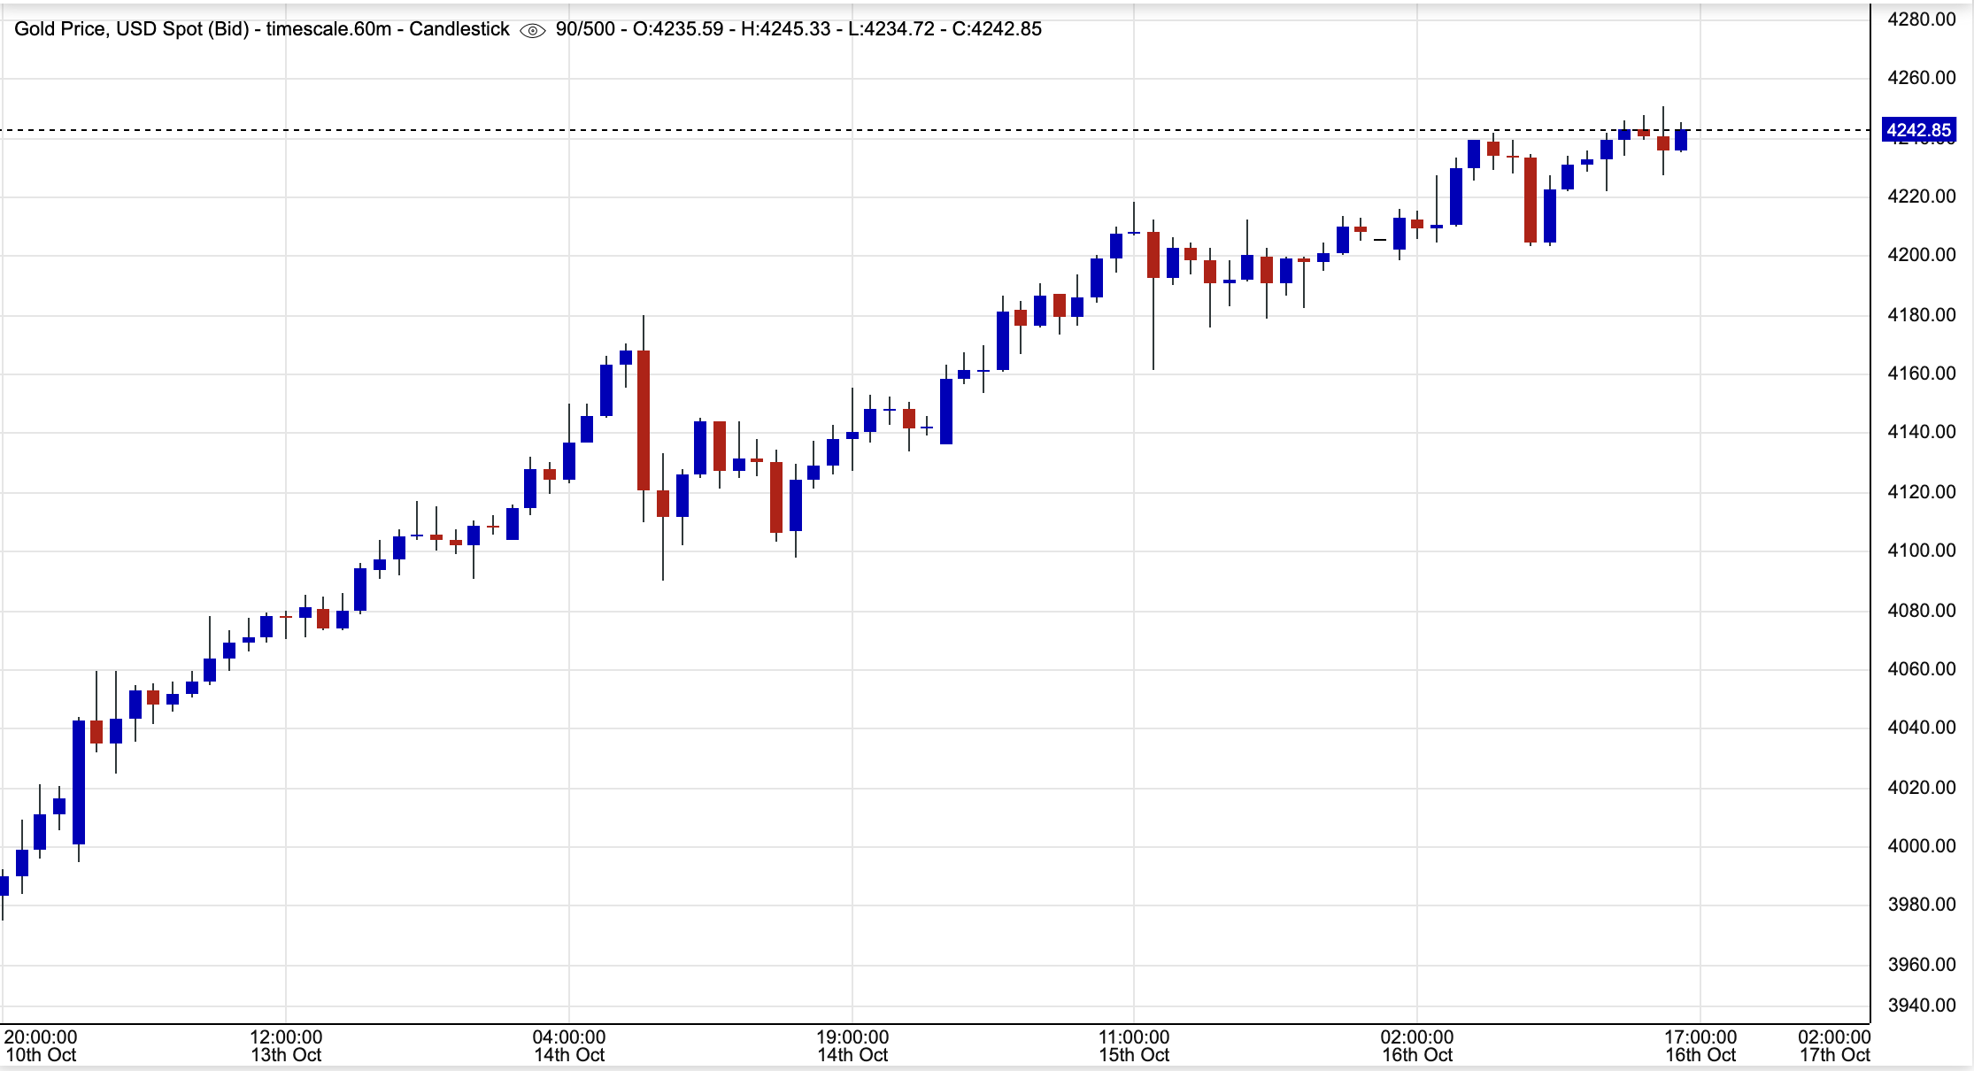The width and height of the screenshot is (1974, 1071).
Task: Click the 4200.00 price axis label
Action: [1921, 255]
